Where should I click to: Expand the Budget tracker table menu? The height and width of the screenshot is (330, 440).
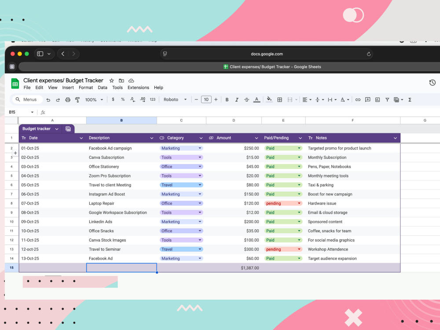(57, 129)
